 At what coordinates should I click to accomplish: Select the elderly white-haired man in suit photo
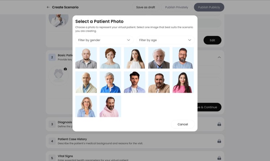tap(159, 58)
